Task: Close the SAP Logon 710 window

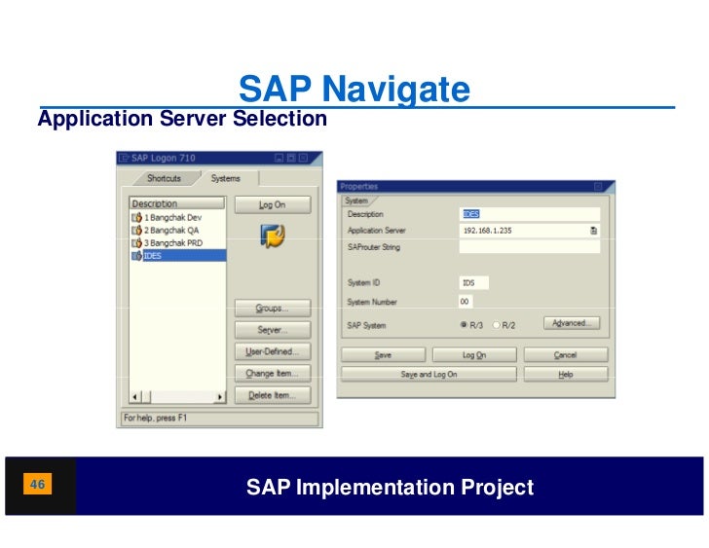Action: coord(304,158)
